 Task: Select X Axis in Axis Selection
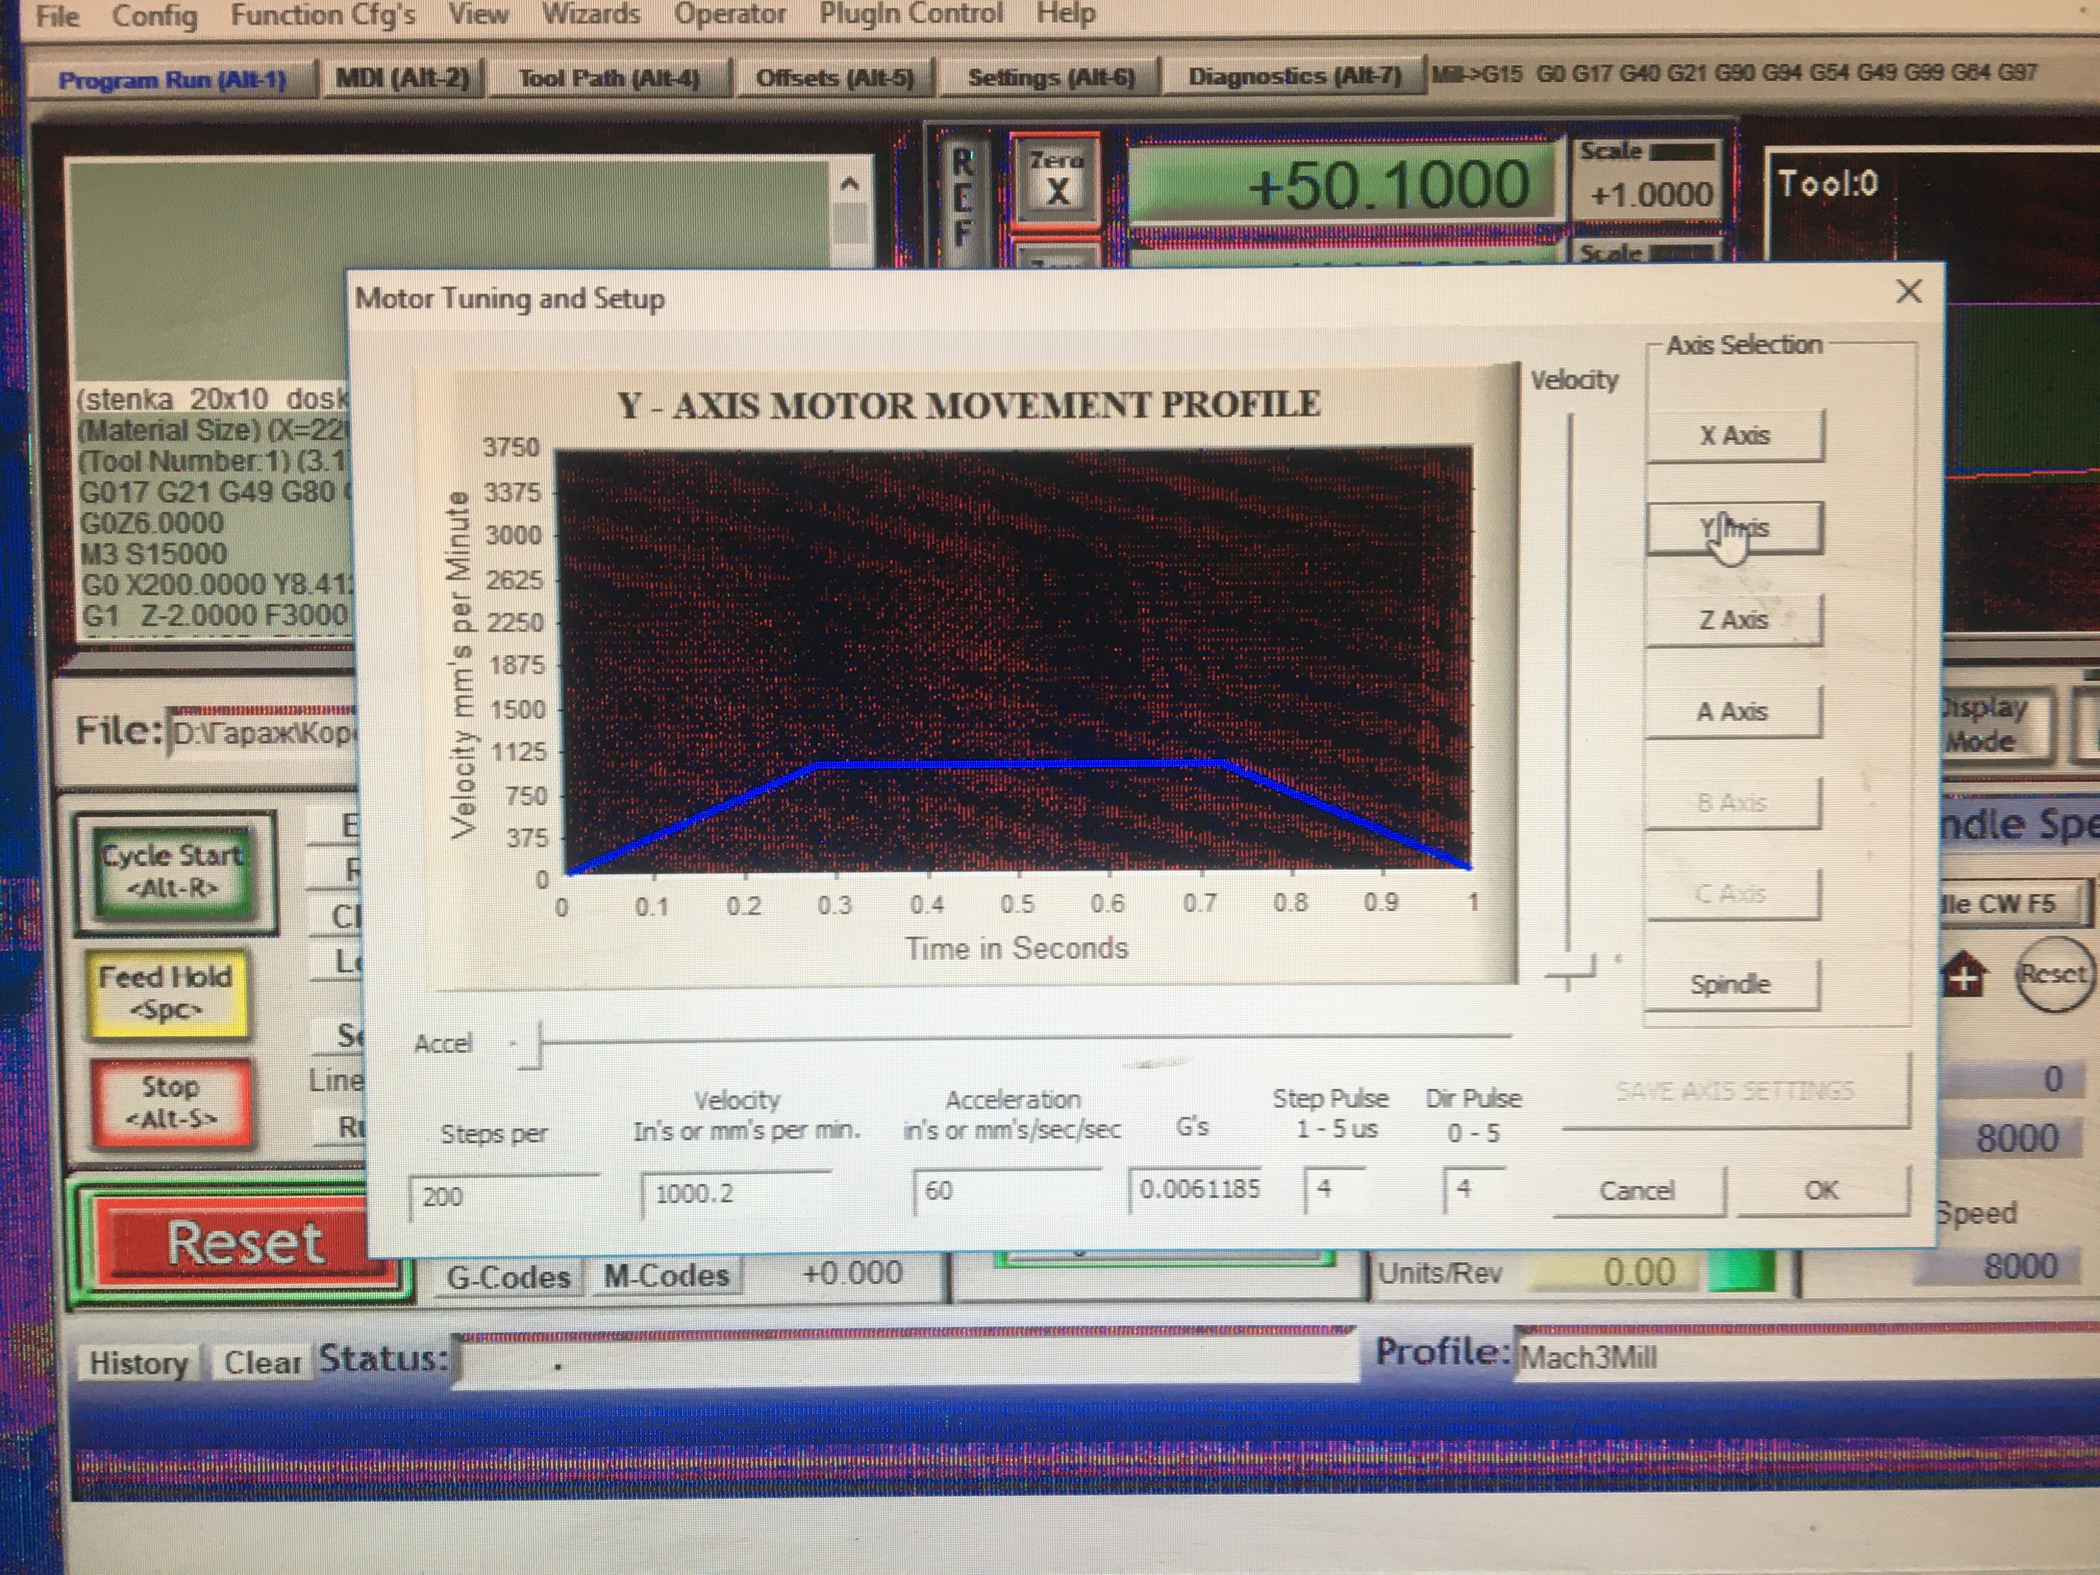pyautogui.click(x=1733, y=436)
